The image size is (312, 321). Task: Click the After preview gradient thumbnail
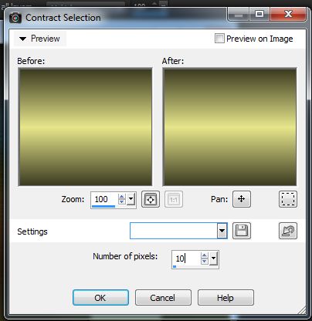point(229,127)
